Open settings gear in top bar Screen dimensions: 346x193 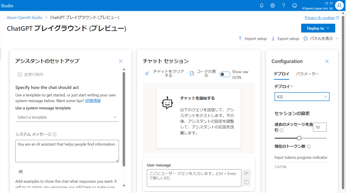click(272, 5)
